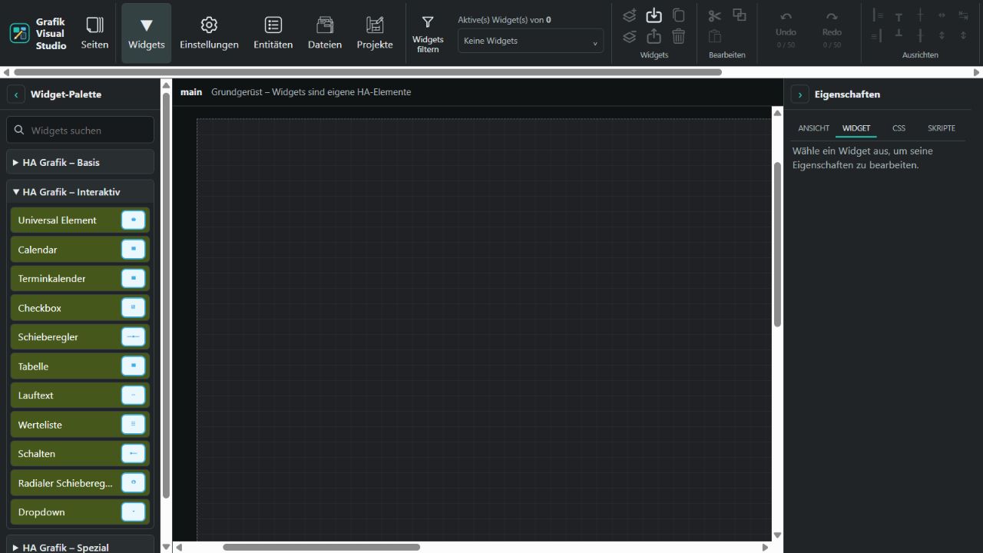
Task: Click the copy widgets icon
Action: coord(678,15)
